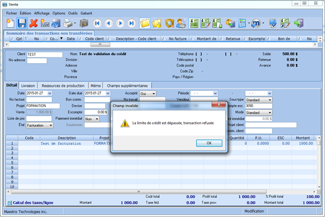Click the green ledger grid icon

[x=194, y=23]
